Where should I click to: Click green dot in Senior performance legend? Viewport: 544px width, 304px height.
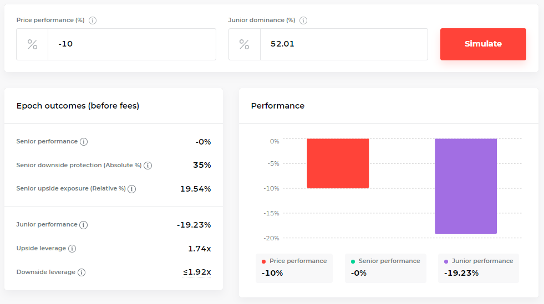point(353,261)
